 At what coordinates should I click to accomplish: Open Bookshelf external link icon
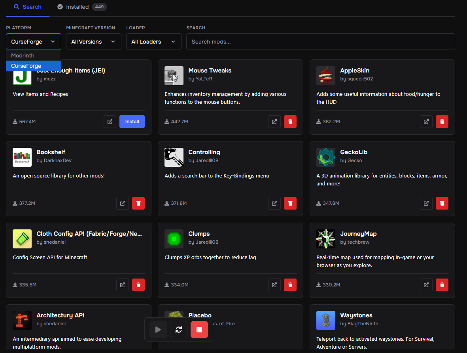[x=123, y=203]
